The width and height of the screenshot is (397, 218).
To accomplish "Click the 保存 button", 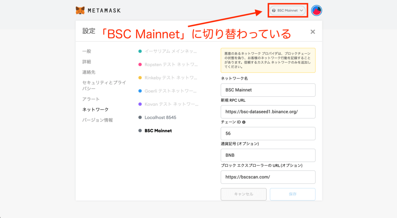I will point(293,194).
